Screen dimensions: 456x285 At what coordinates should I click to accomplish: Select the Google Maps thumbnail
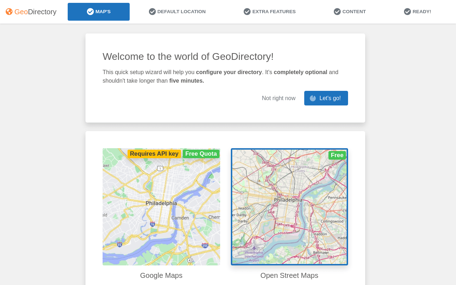tap(161, 207)
